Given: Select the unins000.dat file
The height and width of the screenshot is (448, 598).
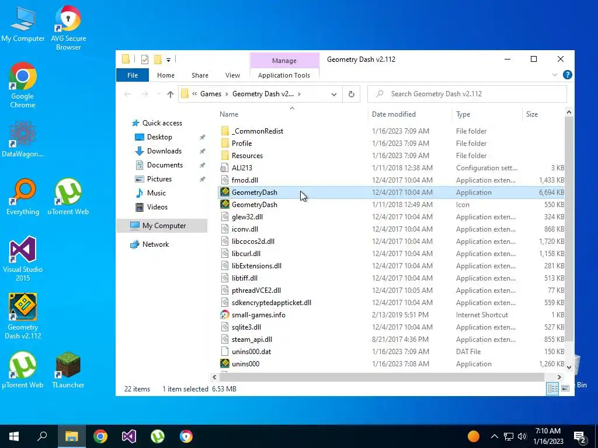Looking at the screenshot, I should [x=391, y=352].
